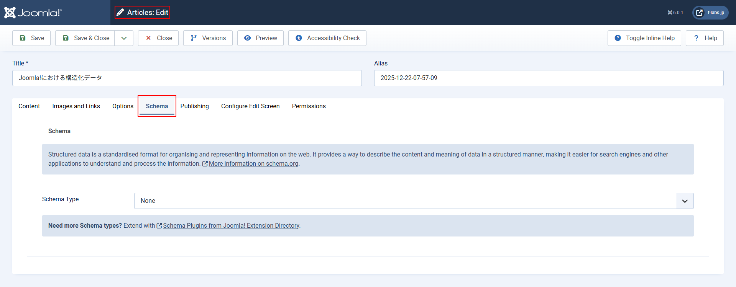The width and height of the screenshot is (736, 287).
Task: Run the Accessibility Check
Action: [x=327, y=38]
